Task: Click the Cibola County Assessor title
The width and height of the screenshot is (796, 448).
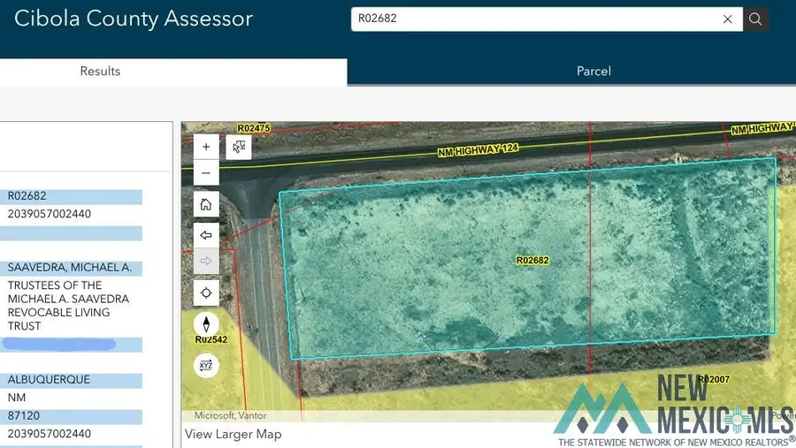Action: click(134, 19)
